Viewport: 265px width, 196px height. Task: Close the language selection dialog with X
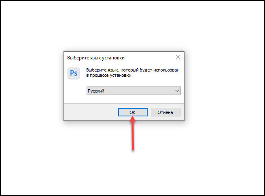click(x=178, y=57)
